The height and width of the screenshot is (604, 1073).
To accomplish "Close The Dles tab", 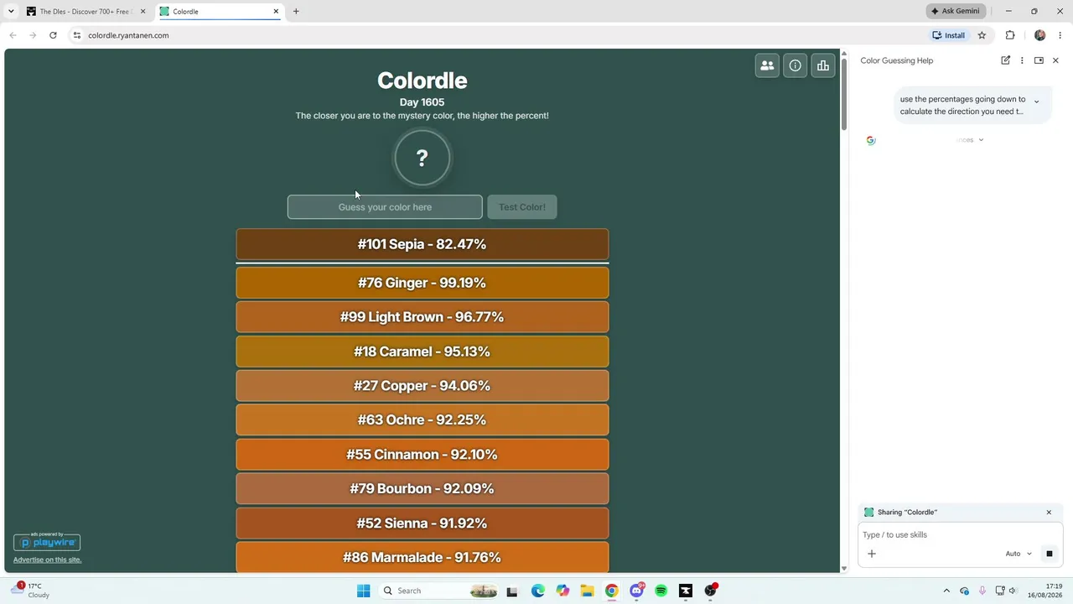I will click(x=143, y=12).
